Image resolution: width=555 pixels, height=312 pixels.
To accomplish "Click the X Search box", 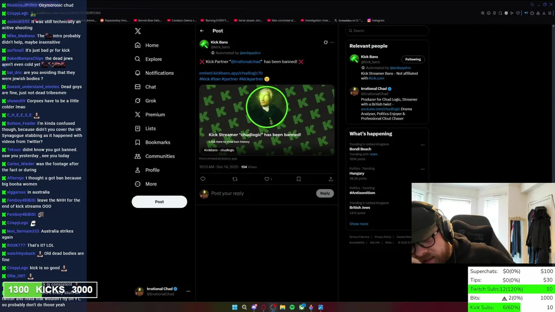I will [387, 31].
